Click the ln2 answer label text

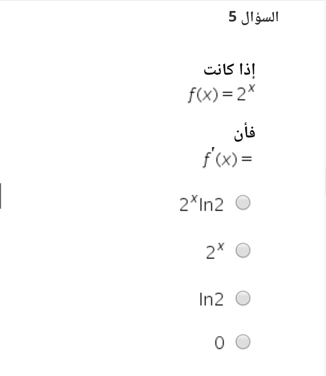pyautogui.click(x=211, y=299)
